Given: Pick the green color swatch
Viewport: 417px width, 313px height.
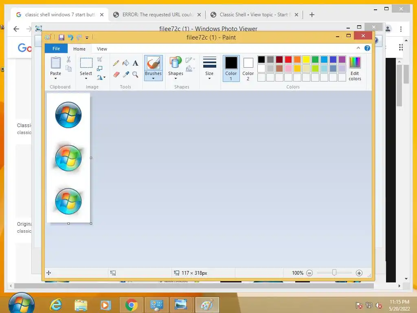Looking at the screenshot, I should [315, 60].
